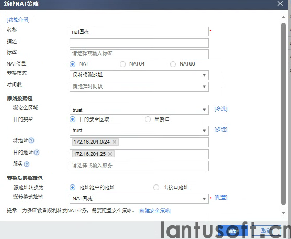Click the 确定 confirm button
The image size is (291, 239).
(232, 231)
